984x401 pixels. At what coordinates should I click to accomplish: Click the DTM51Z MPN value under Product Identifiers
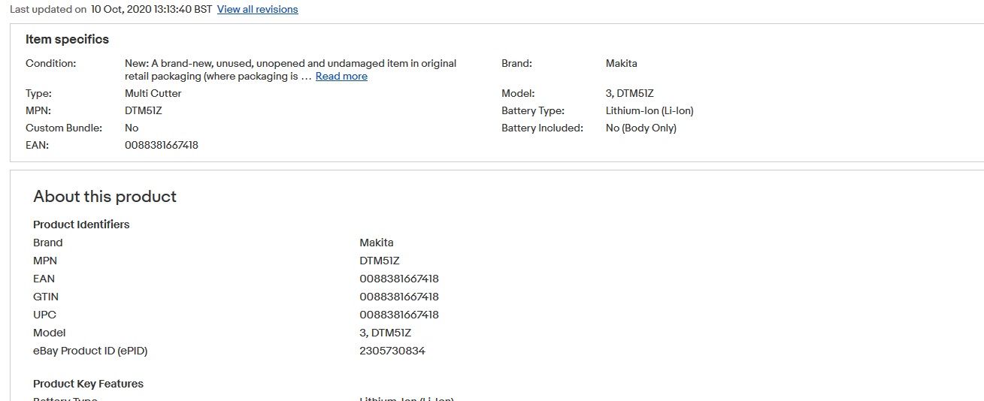tap(379, 261)
